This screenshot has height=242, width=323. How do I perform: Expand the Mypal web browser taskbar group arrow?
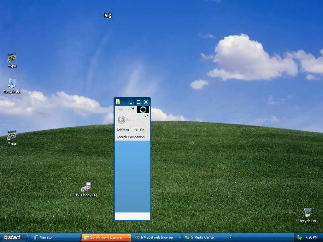coord(180,238)
